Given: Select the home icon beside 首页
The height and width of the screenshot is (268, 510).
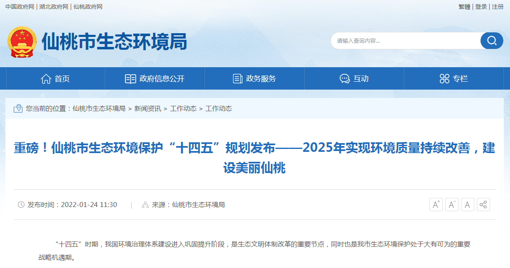Looking at the screenshot, I should [x=47, y=78].
